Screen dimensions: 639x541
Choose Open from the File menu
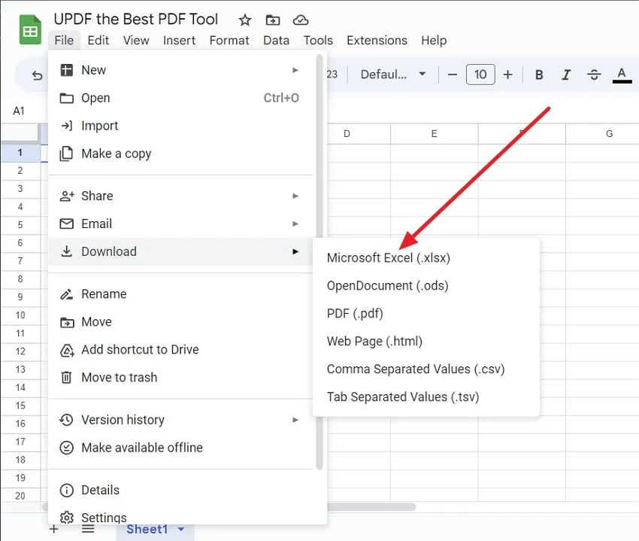pos(180,98)
